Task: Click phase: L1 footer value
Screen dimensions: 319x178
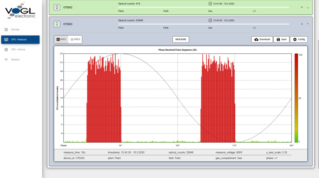Action: (x=271, y=158)
